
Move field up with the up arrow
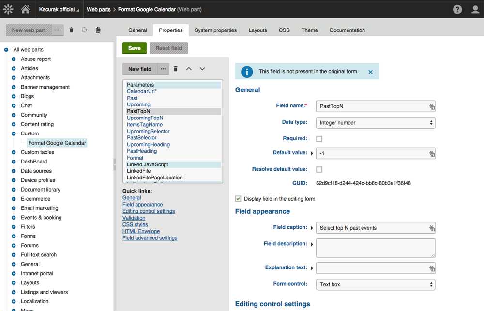point(189,69)
